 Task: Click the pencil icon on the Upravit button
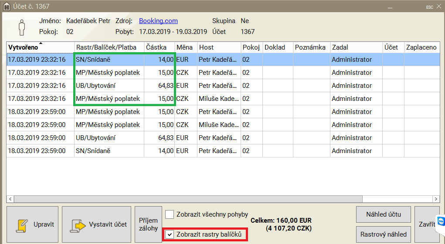point(21,225)
